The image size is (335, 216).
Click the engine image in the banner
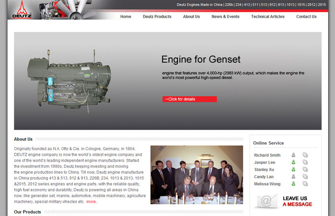click(69, 81)
